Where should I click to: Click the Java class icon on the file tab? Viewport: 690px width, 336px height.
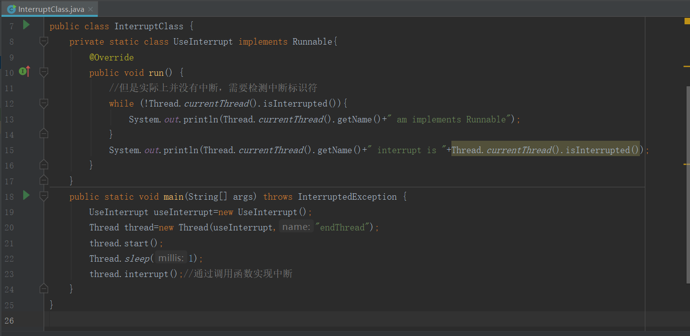pyautogui.click(x=11, y=8)
